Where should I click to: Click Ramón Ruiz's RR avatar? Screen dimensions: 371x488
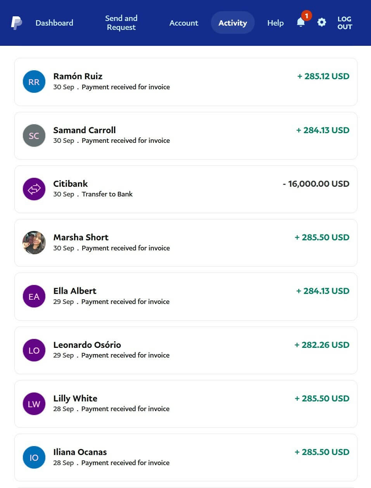tap(34, 82)
